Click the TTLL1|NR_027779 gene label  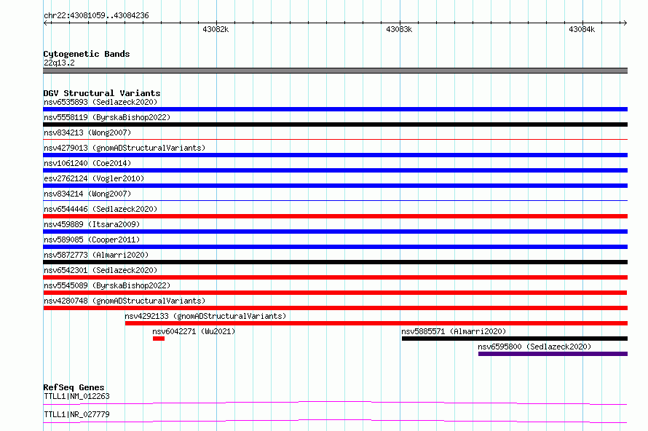pos(76,414)
